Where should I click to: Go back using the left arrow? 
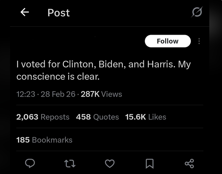tap(24, 12)
